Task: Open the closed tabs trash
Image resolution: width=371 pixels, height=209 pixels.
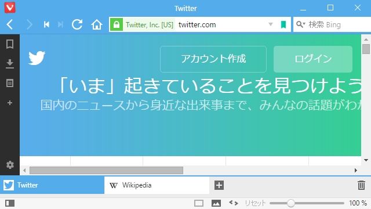Action: (361, 185)
